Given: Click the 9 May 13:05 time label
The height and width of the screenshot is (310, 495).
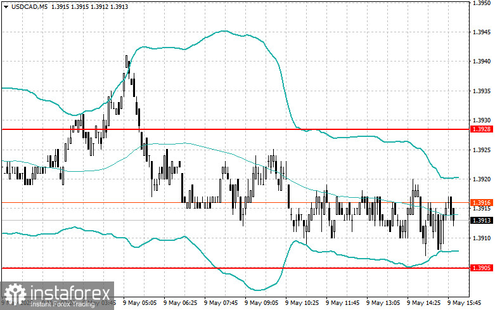Looking at the screenshot, I should [383, 303].
